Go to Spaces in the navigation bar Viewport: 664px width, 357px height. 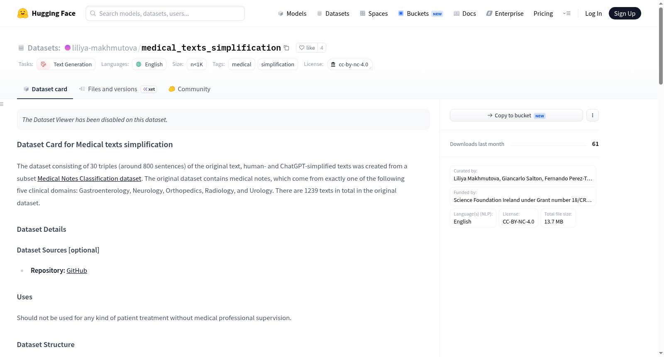coord(373,13)
